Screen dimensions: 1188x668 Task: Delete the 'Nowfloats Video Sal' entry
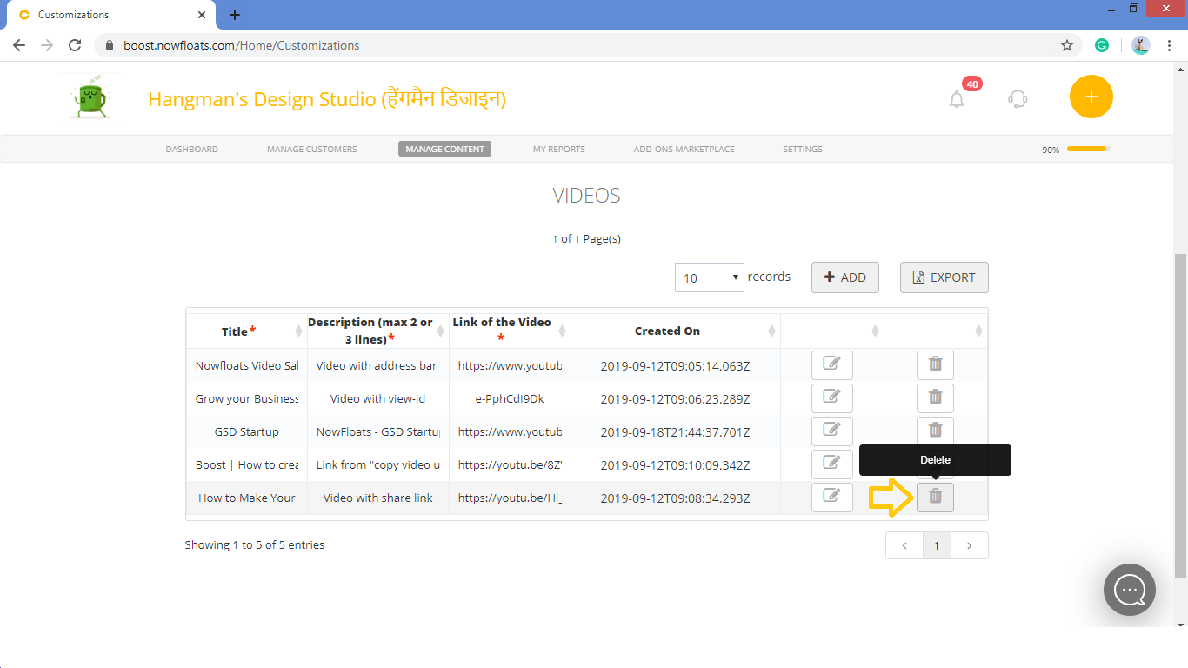[x=935, y=364]
